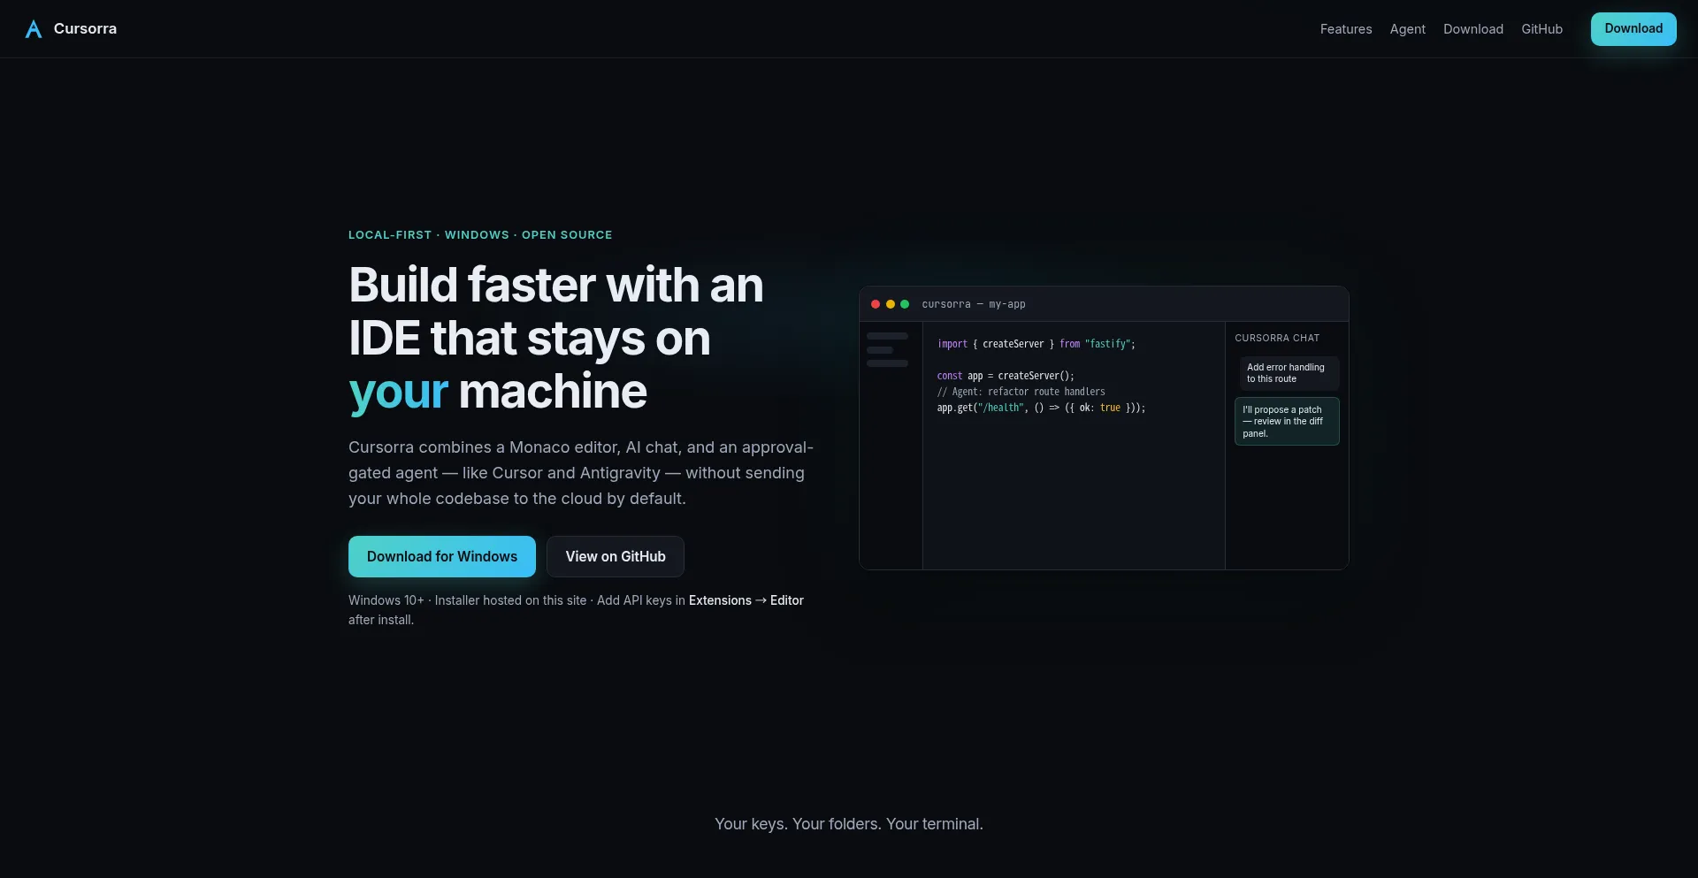
Task: Click the "// Agent: refactor route handlers" comment
Action: coord(1021,392)
